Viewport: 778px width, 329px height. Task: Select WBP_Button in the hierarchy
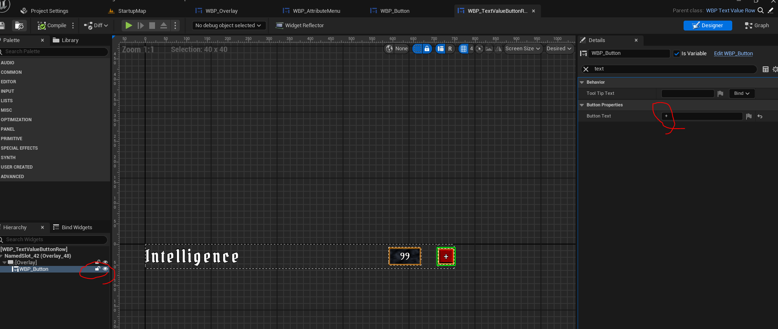(x=34, y=269)
